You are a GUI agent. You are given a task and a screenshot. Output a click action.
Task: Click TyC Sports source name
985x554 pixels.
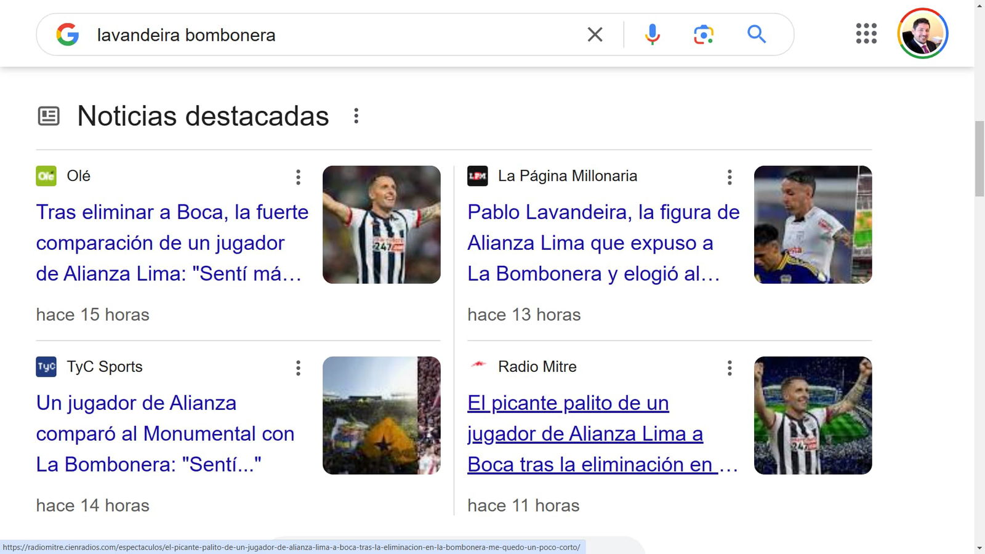(x=105, y=367)
